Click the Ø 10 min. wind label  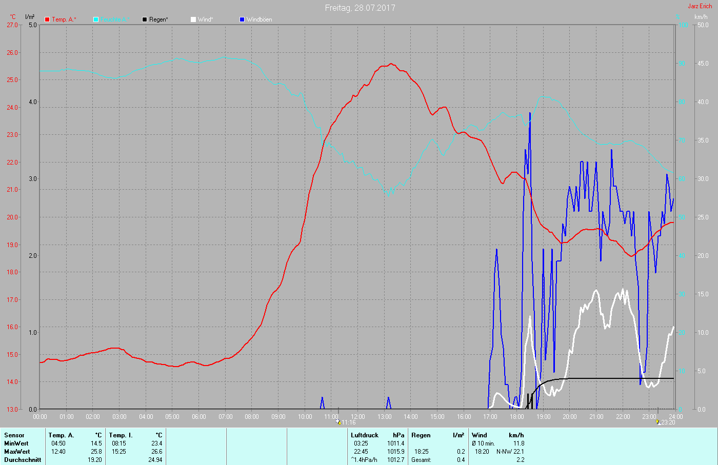pyautogui.click(x=483, y=443)
